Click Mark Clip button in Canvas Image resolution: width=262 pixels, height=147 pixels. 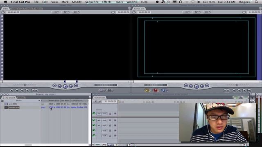point(244,90)
